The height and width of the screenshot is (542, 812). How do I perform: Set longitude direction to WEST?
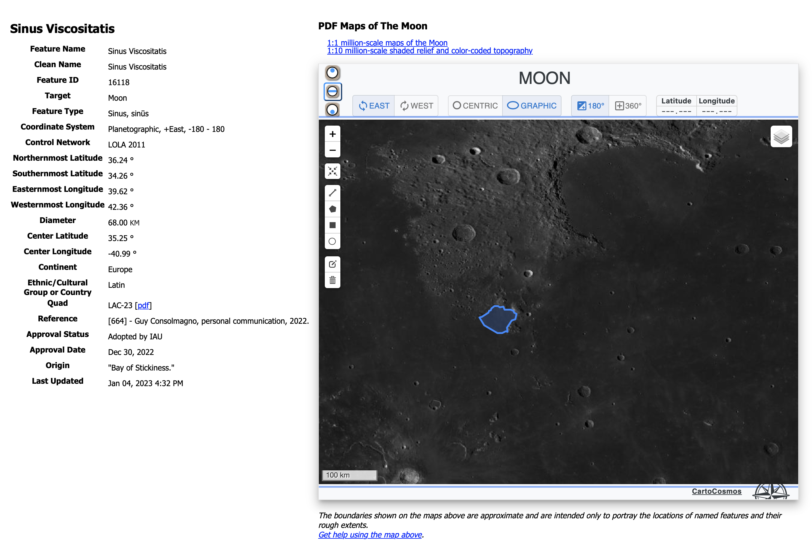416,106
